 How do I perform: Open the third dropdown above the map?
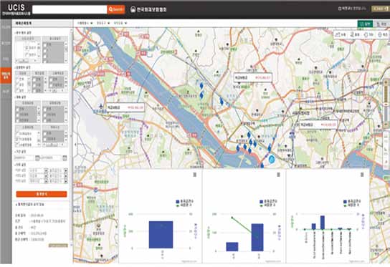[120, 23]
